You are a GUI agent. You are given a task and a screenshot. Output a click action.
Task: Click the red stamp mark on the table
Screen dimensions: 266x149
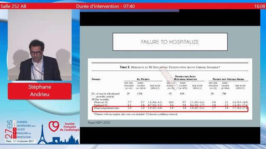pos(168,77)
